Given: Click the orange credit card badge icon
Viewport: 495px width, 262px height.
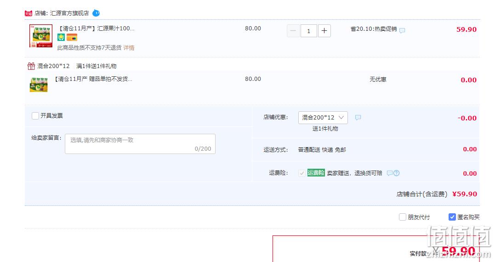Looking at the screenshot, I should point(72,37).
